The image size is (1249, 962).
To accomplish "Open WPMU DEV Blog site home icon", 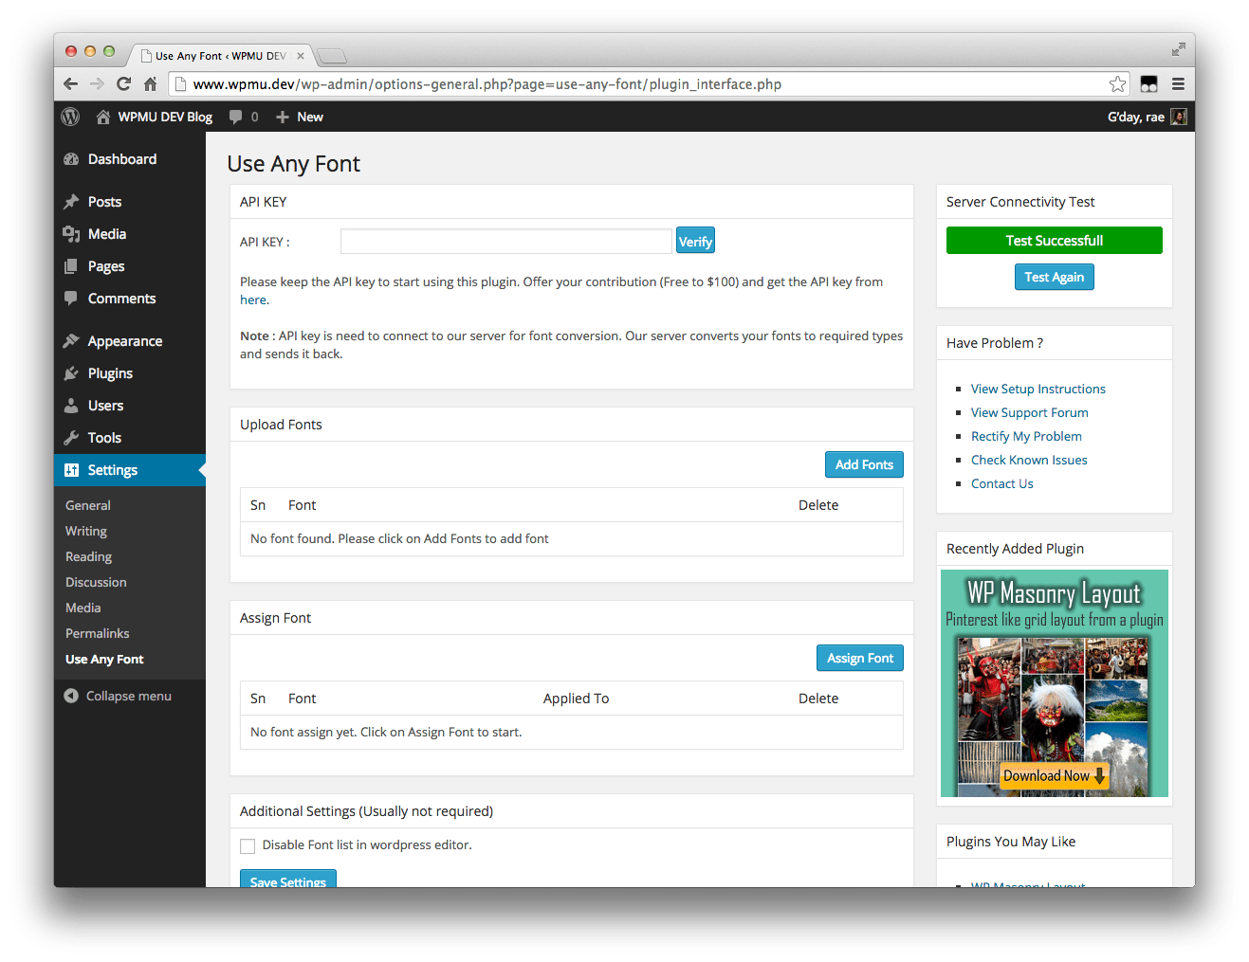I will [103, 117].
